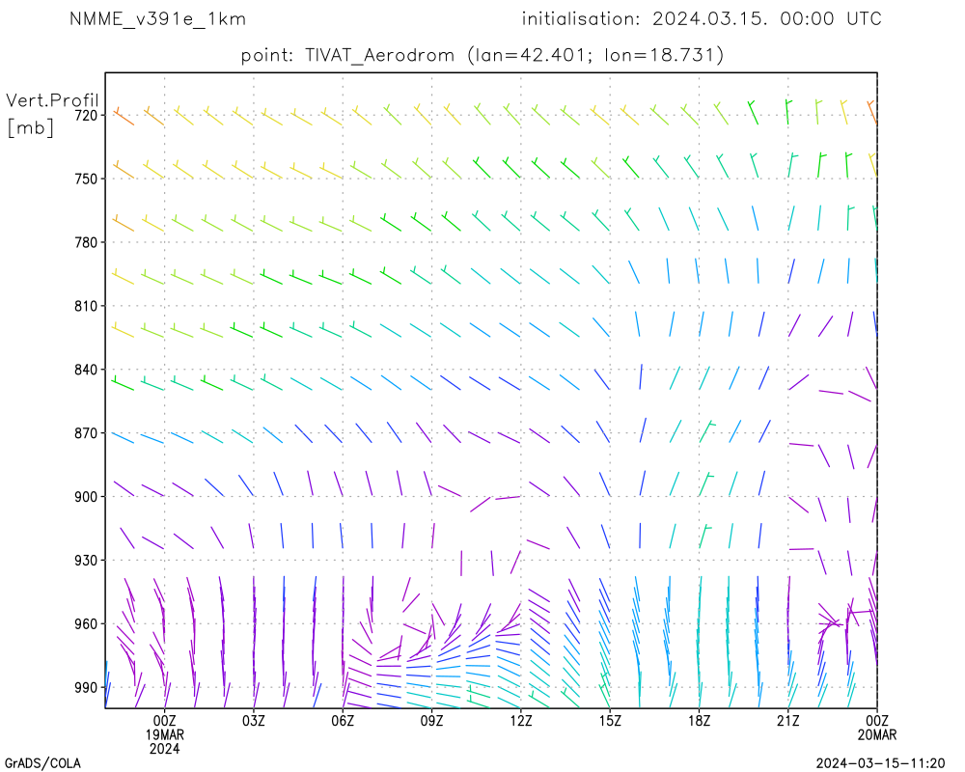
Task: Click the initialisation date text 2024.03.15. 00:00 UTC
Action: 767,19
